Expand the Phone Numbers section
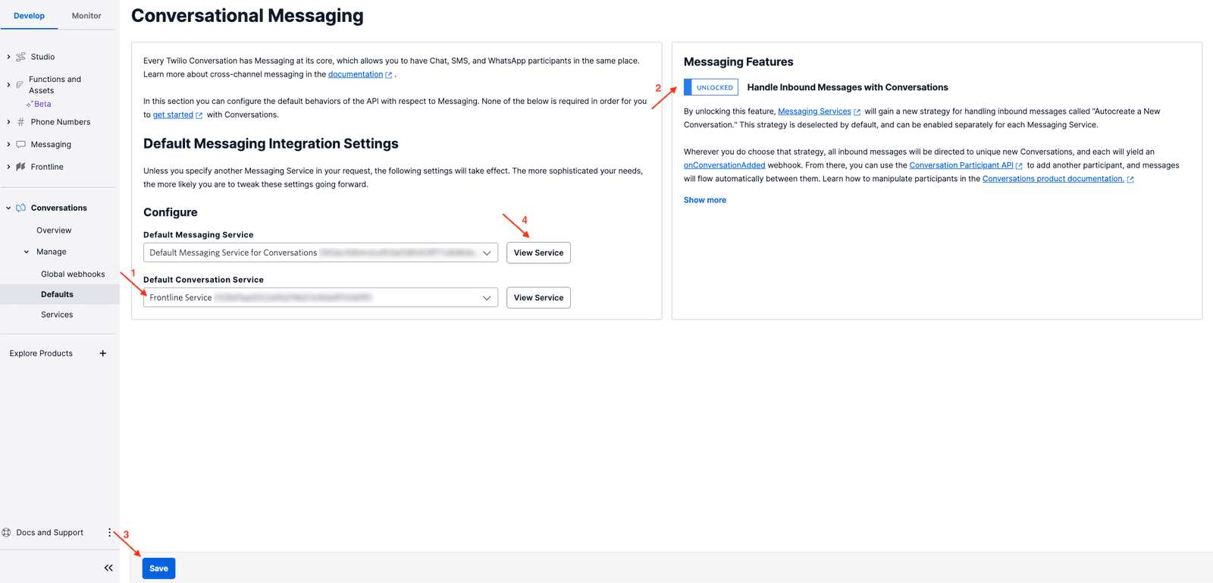The image size is (1213, 583). click(8, 122)
